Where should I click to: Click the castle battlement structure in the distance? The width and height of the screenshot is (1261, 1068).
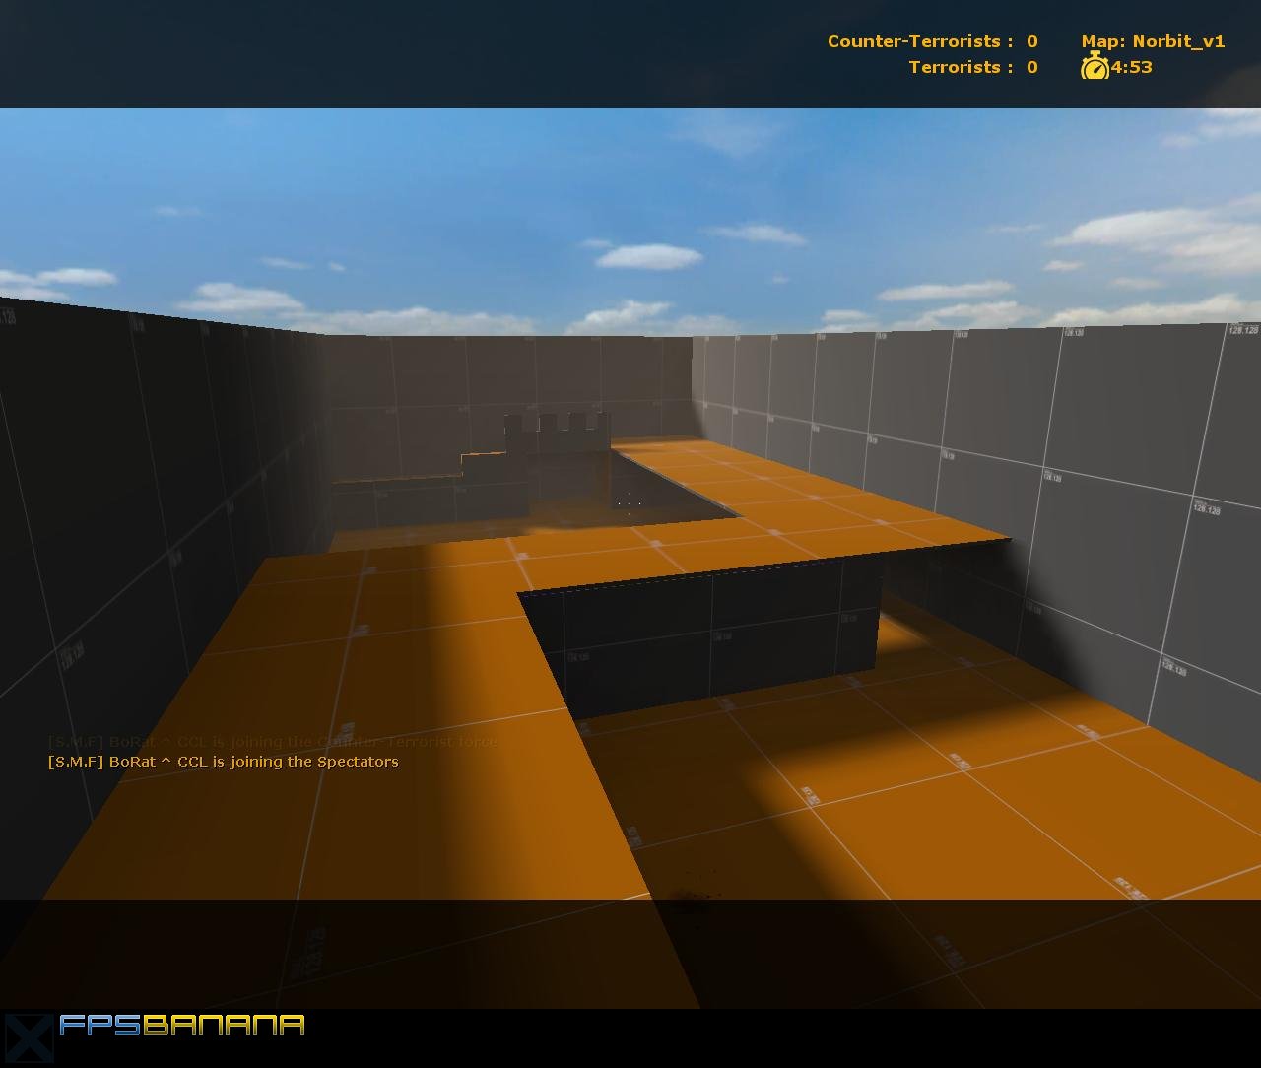tap(557, 434)
